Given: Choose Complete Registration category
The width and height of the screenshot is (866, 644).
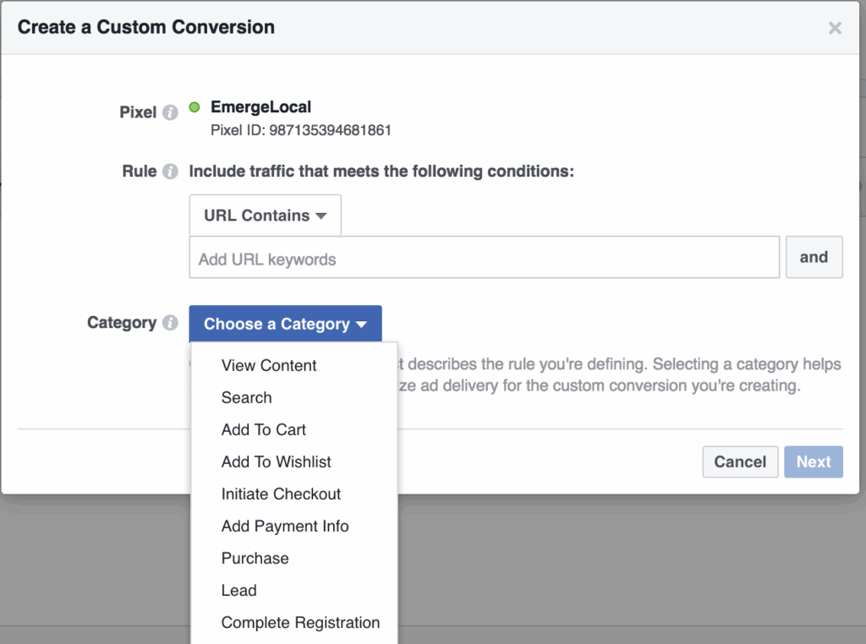Looking at the screenshot, I should (x=300, y=622).
